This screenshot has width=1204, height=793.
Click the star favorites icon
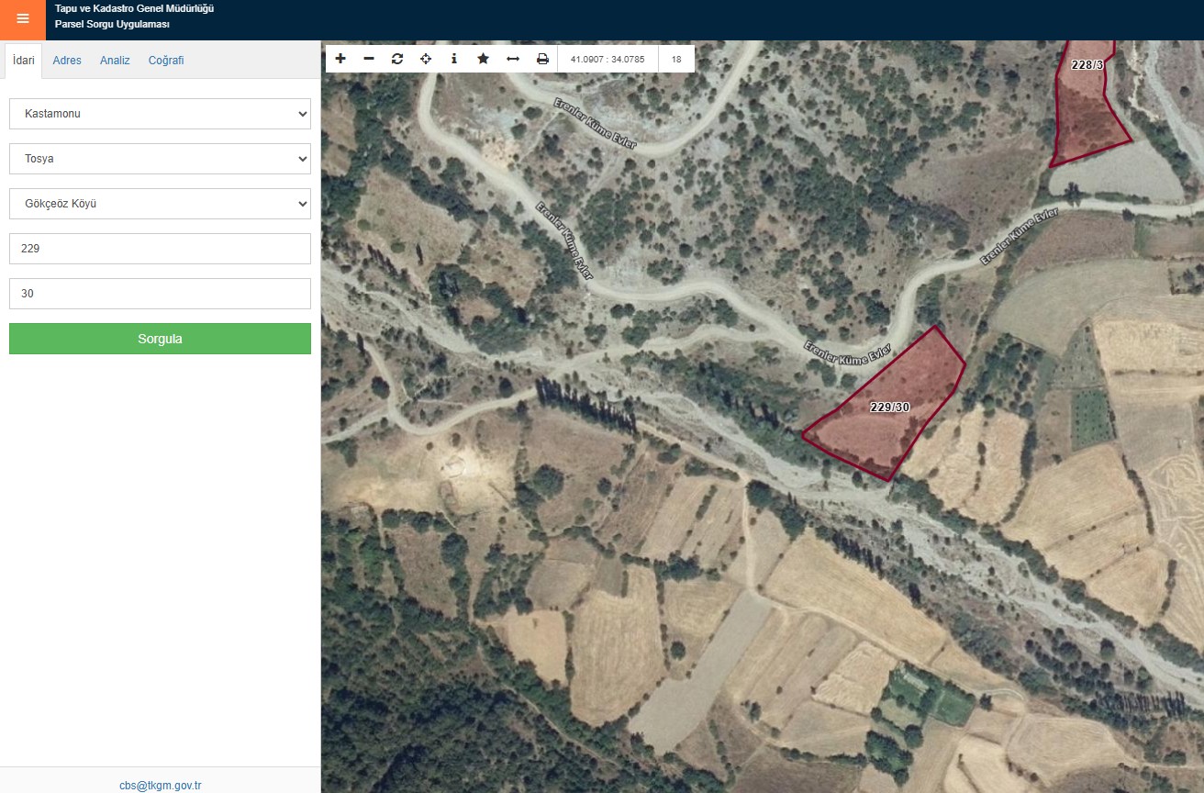pyautogui.click(x=484, y=59)
